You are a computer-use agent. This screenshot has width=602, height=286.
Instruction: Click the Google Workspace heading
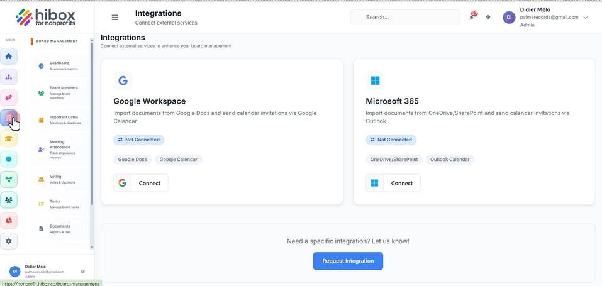coord(149,101)
